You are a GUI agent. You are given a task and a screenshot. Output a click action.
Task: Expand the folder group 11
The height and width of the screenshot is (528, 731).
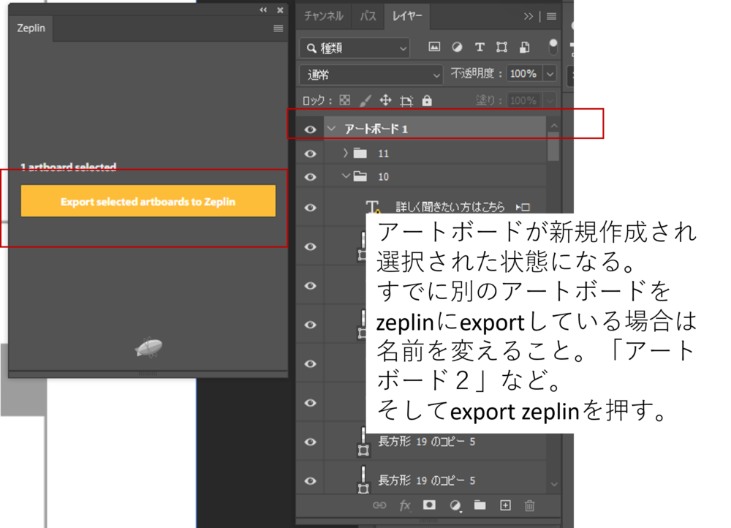click(x=345, y=153)
